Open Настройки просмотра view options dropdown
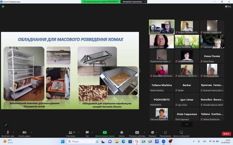Viewport: 233px width, 145px height. click(x=134, y=2)
